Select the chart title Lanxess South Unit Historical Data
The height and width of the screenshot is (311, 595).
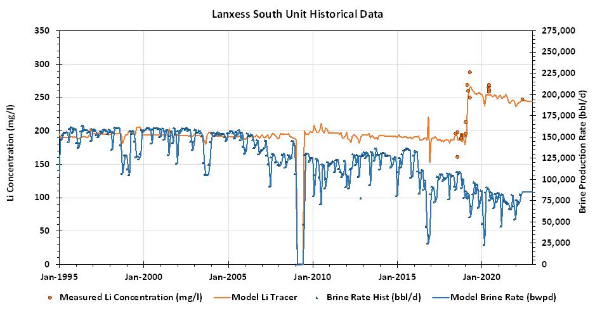click(297, 13)
